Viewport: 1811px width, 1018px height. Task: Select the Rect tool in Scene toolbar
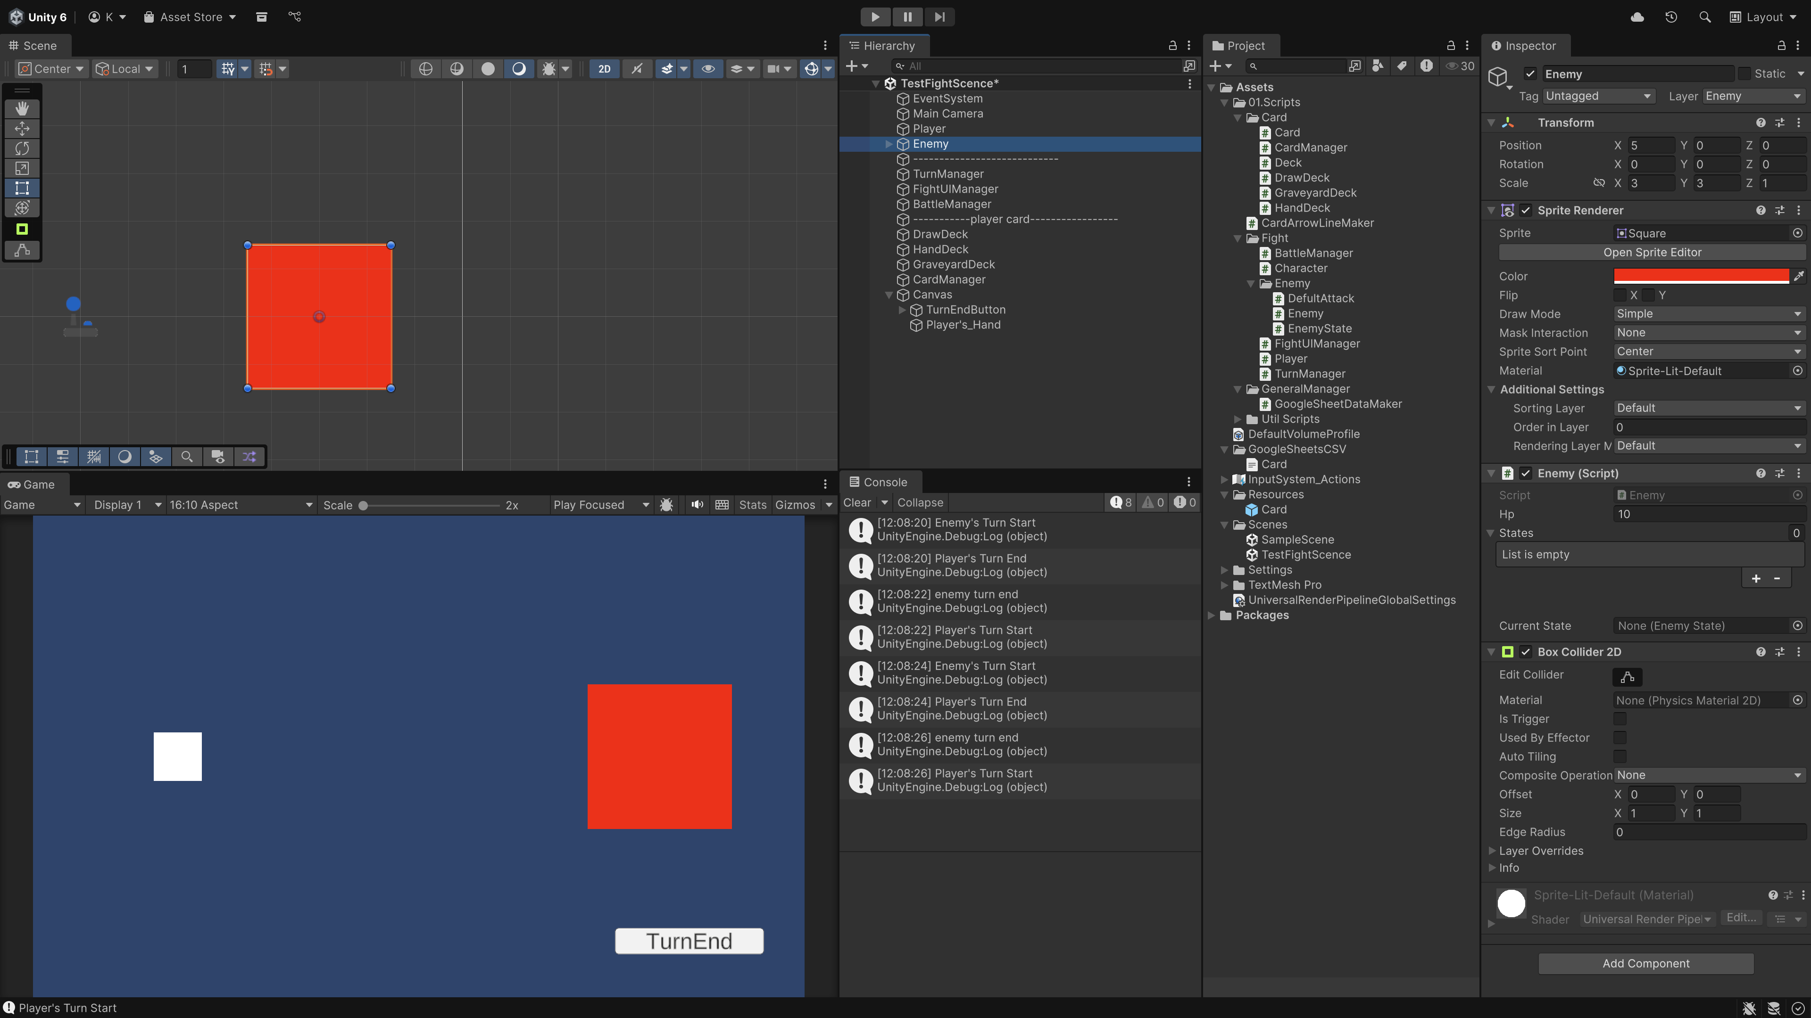22,188
